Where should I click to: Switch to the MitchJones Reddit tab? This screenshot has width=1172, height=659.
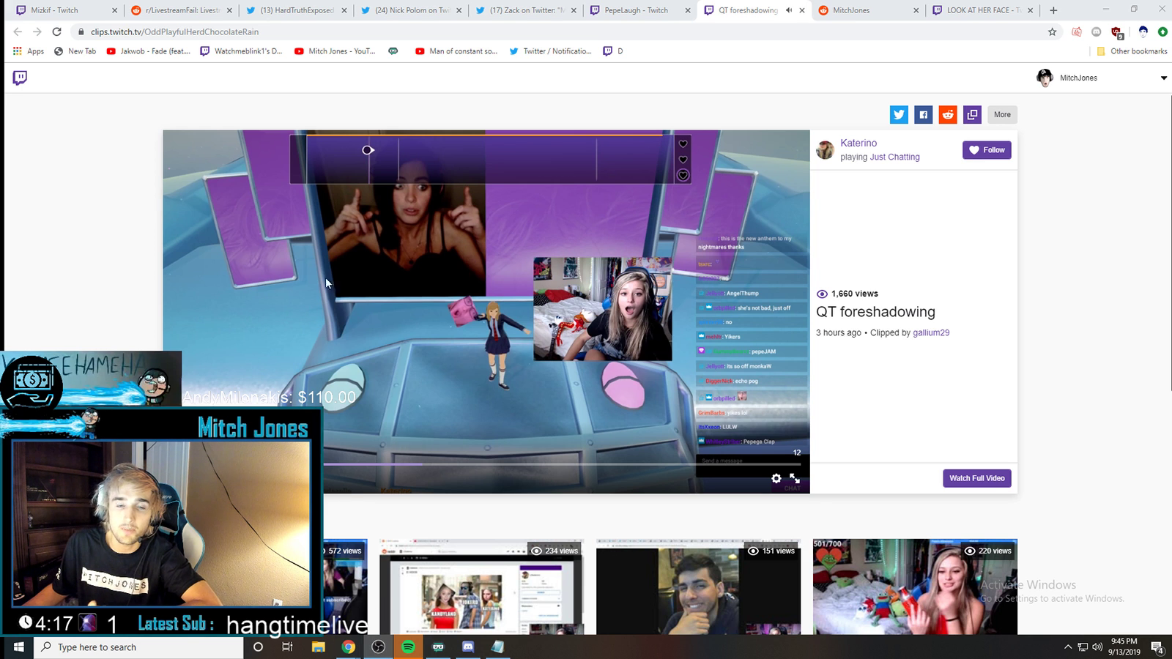click(869, 10)
